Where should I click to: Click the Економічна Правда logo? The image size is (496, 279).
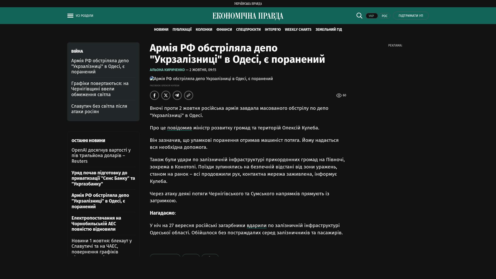click(x=248, y=16)
